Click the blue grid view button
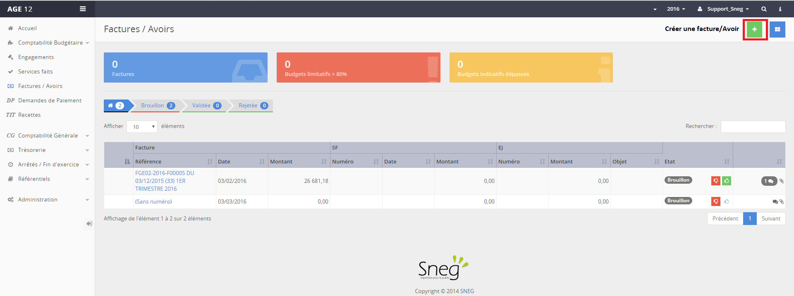The width and height of the screenshot is (794, 296). coord(777,29)
